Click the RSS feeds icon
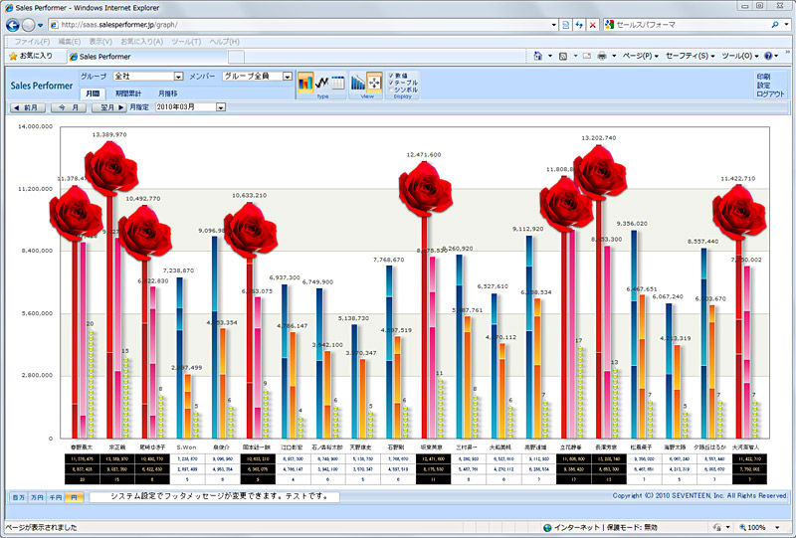This screenshot has height=538, width=796. (x=563, y=56)
